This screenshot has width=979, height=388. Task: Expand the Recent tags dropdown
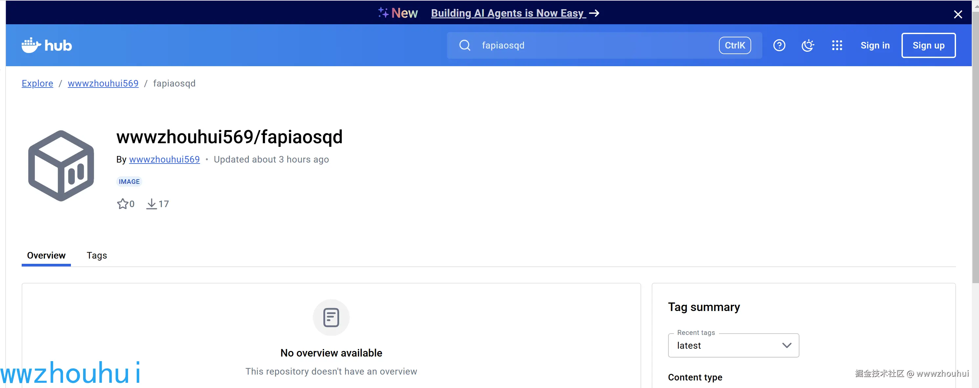coord(733,345)
